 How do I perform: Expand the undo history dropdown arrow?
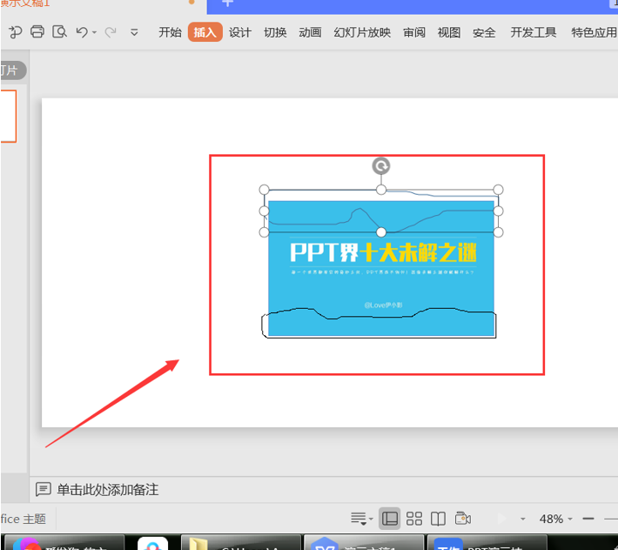(x=94, y=32)
